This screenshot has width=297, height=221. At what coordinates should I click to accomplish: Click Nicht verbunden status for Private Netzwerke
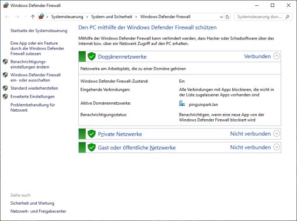(250, 134)
